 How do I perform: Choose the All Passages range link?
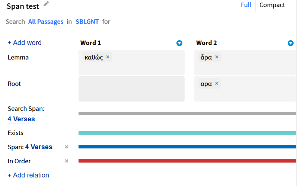(x=46, y=22)
